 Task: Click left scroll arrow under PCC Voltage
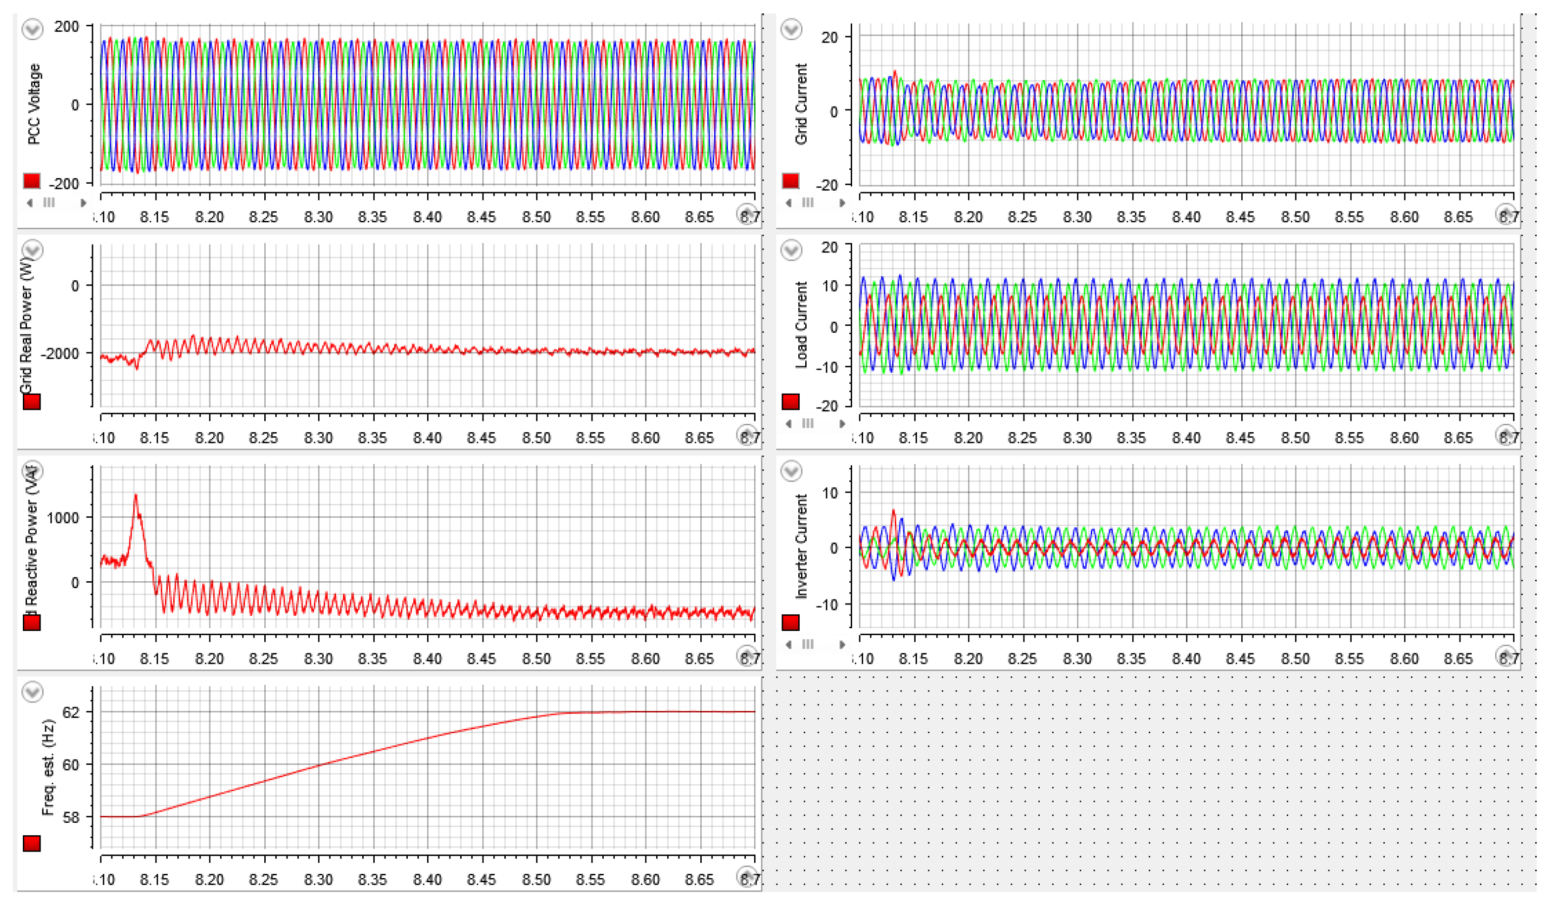(x=30, y=202)
